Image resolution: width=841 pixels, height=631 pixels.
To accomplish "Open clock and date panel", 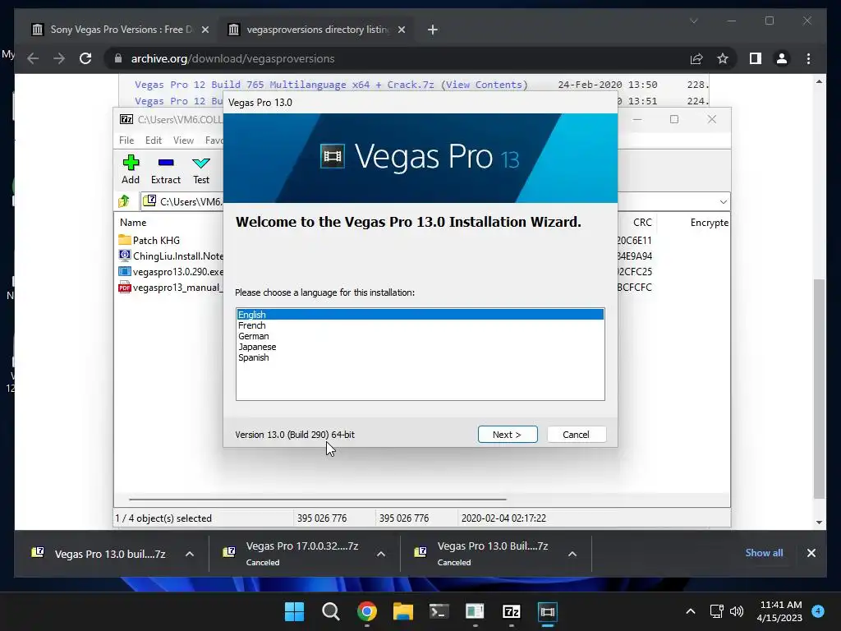I will coord(780,611).
